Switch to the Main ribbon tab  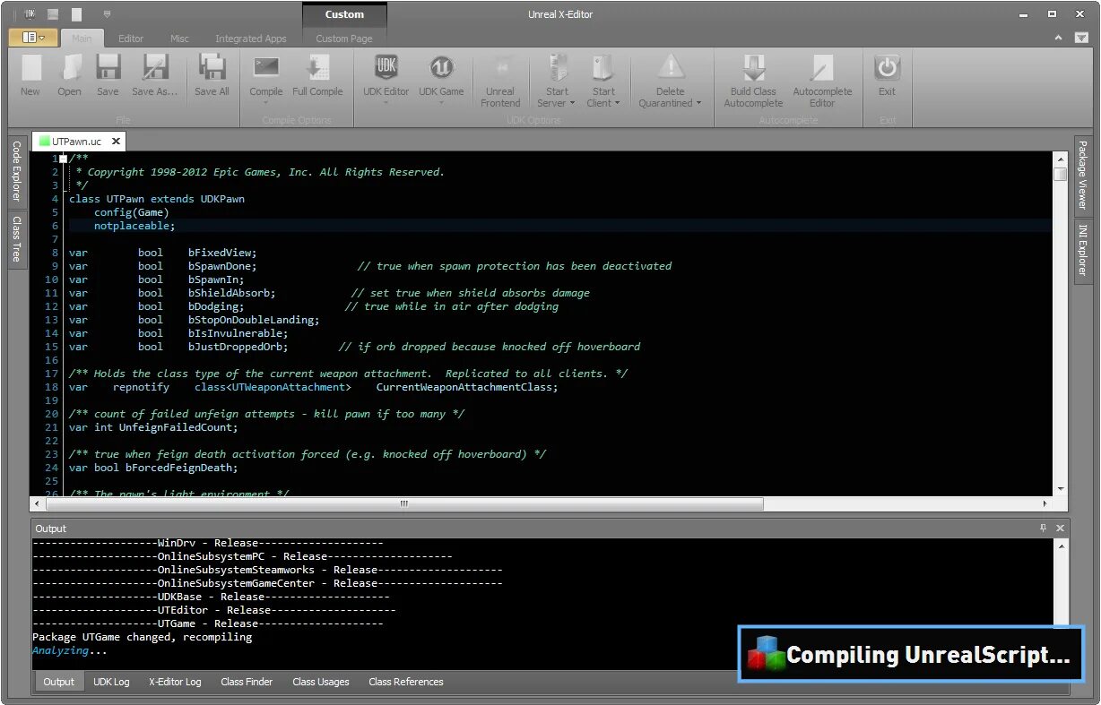point(82,39)
